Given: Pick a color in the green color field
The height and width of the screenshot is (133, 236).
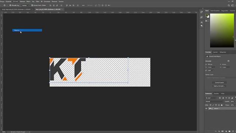Looking at the screenshot, I should (222, 30).
